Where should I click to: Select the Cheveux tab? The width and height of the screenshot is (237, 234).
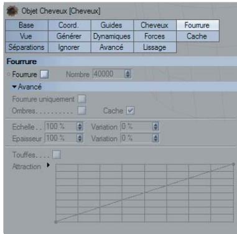pyautogui.click(x=155, y=26)
